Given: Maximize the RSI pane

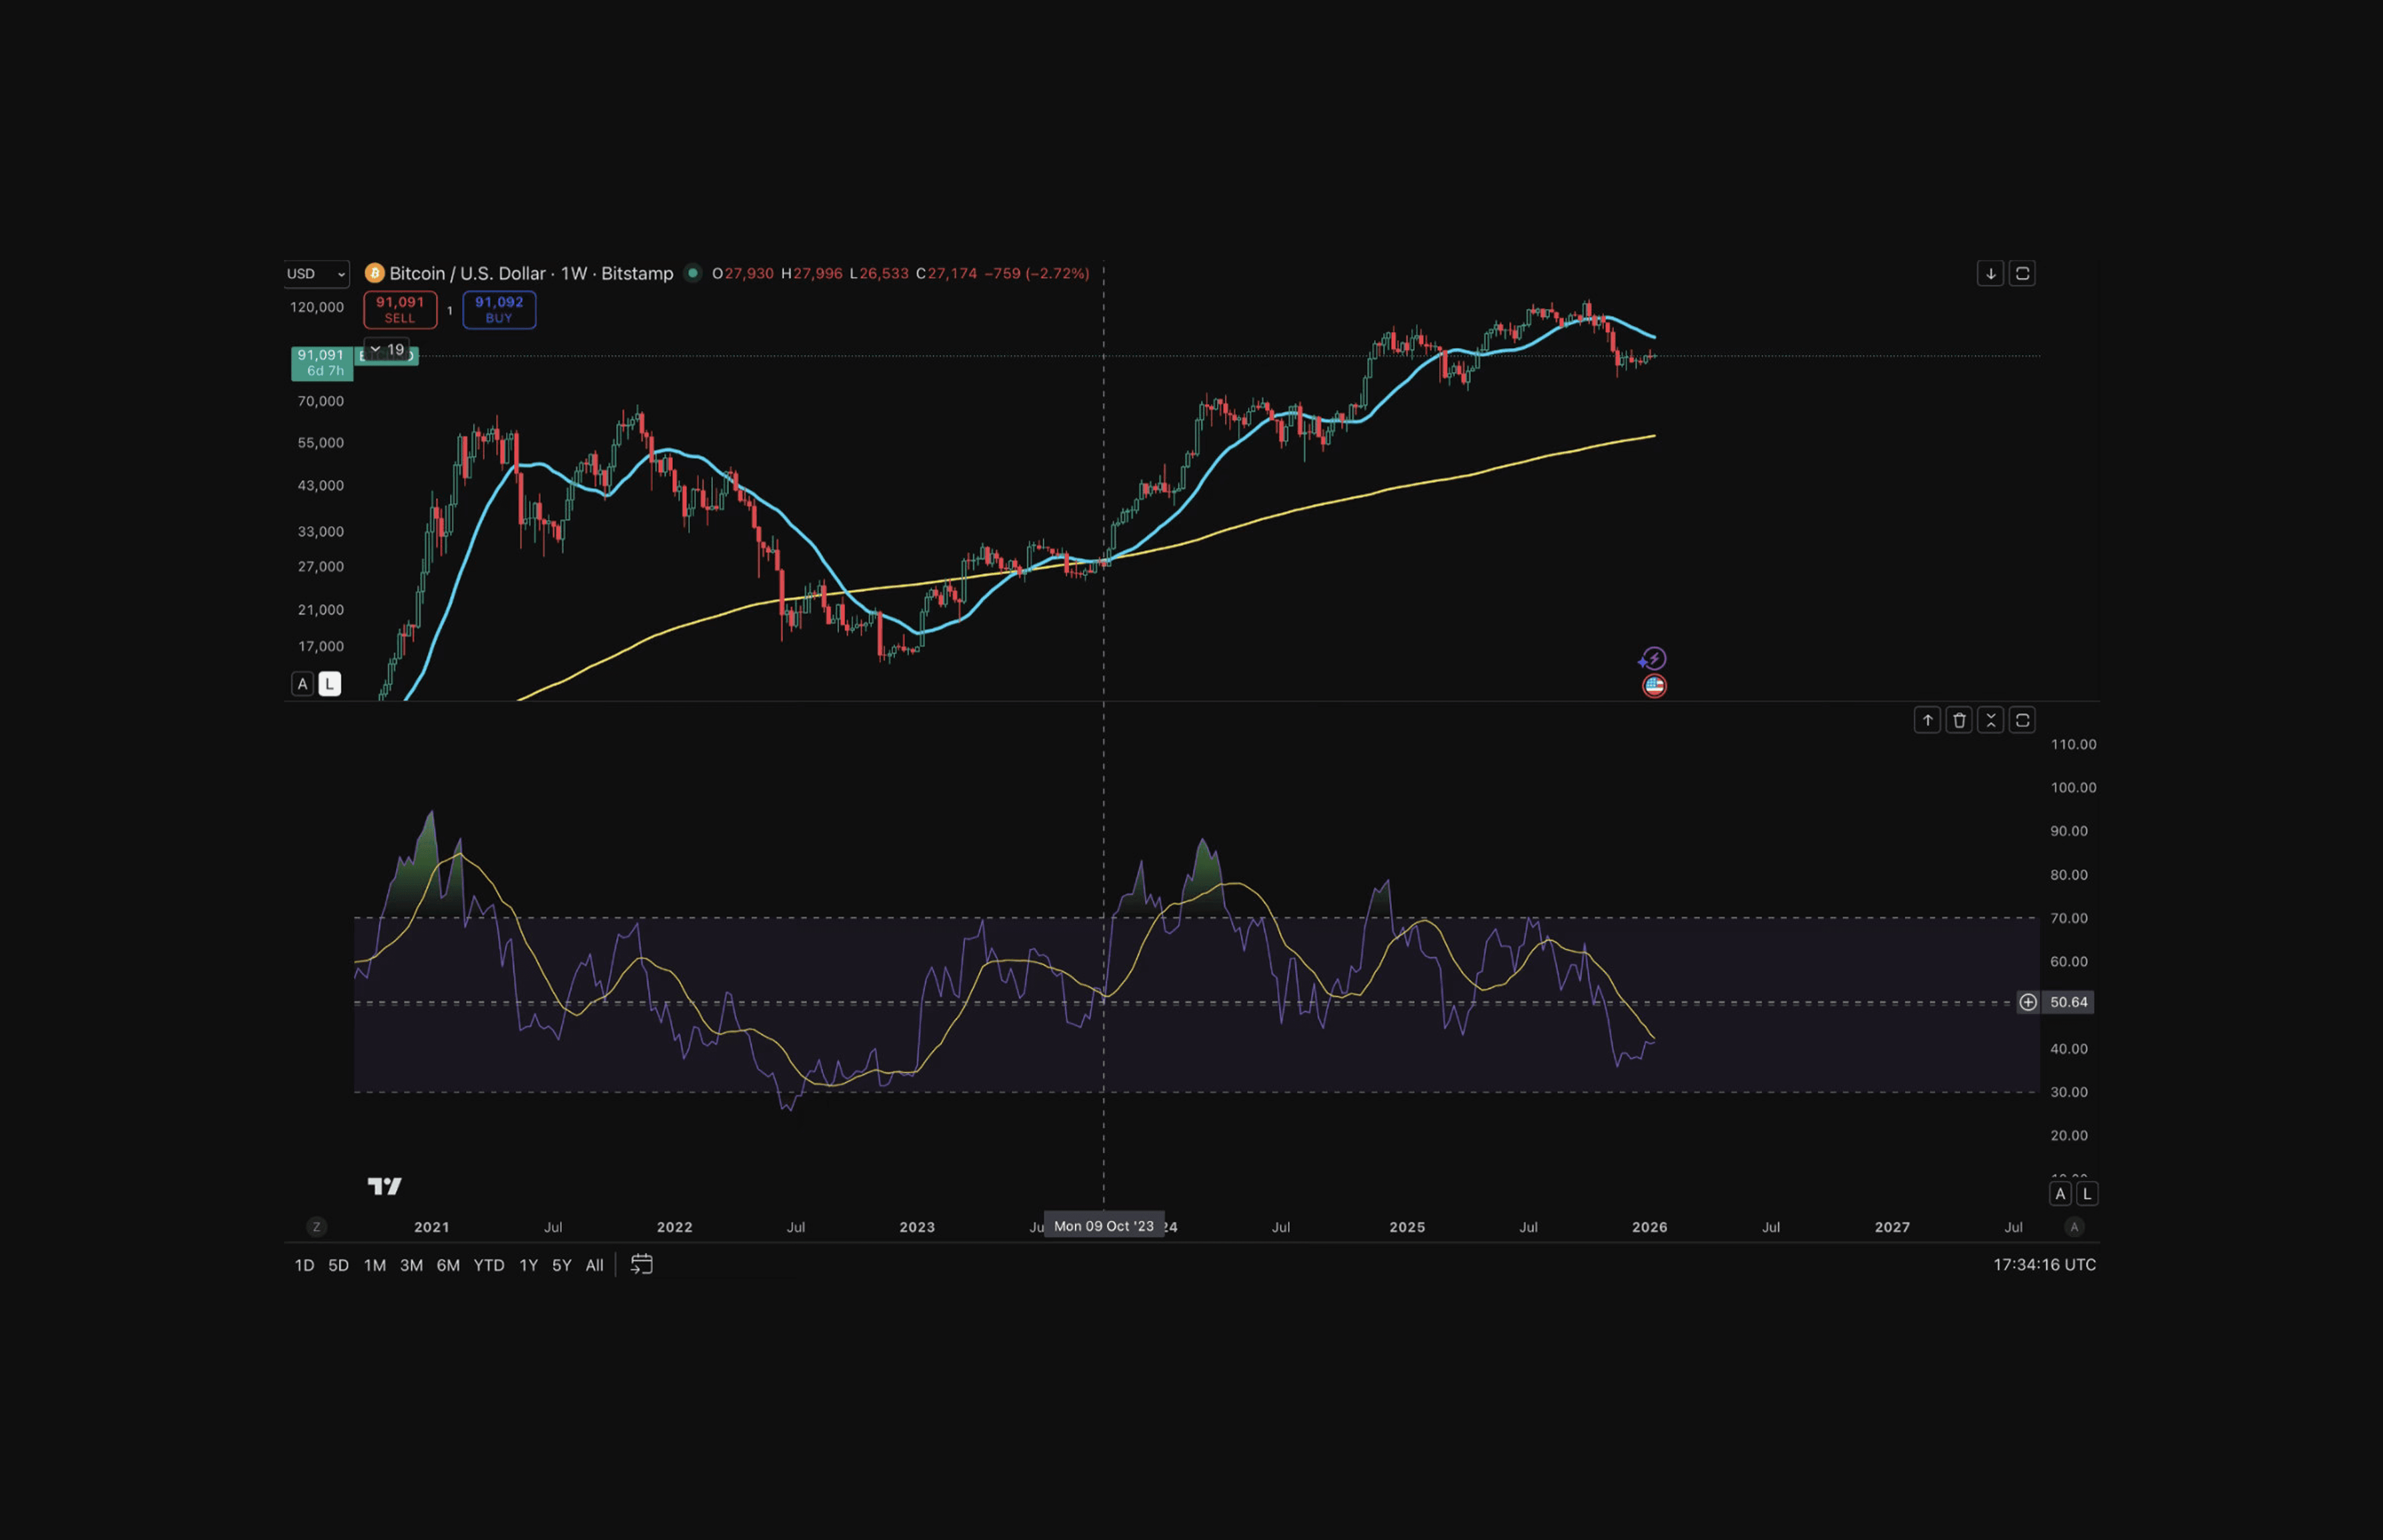Looking at the screenshot, I should tap(2022, 720).
